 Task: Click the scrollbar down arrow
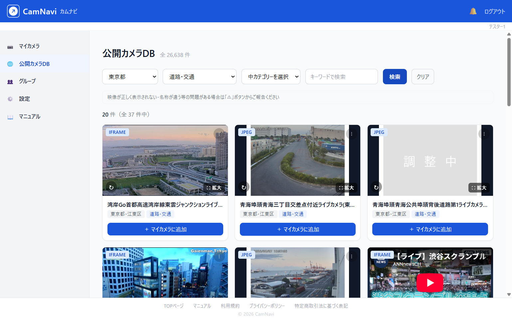(509, 295)
